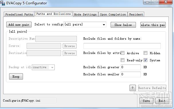The height and width of the screenshot is (109, 174).
Task: Click the Exclude files smaller KB field
Action: pos(131,74)
